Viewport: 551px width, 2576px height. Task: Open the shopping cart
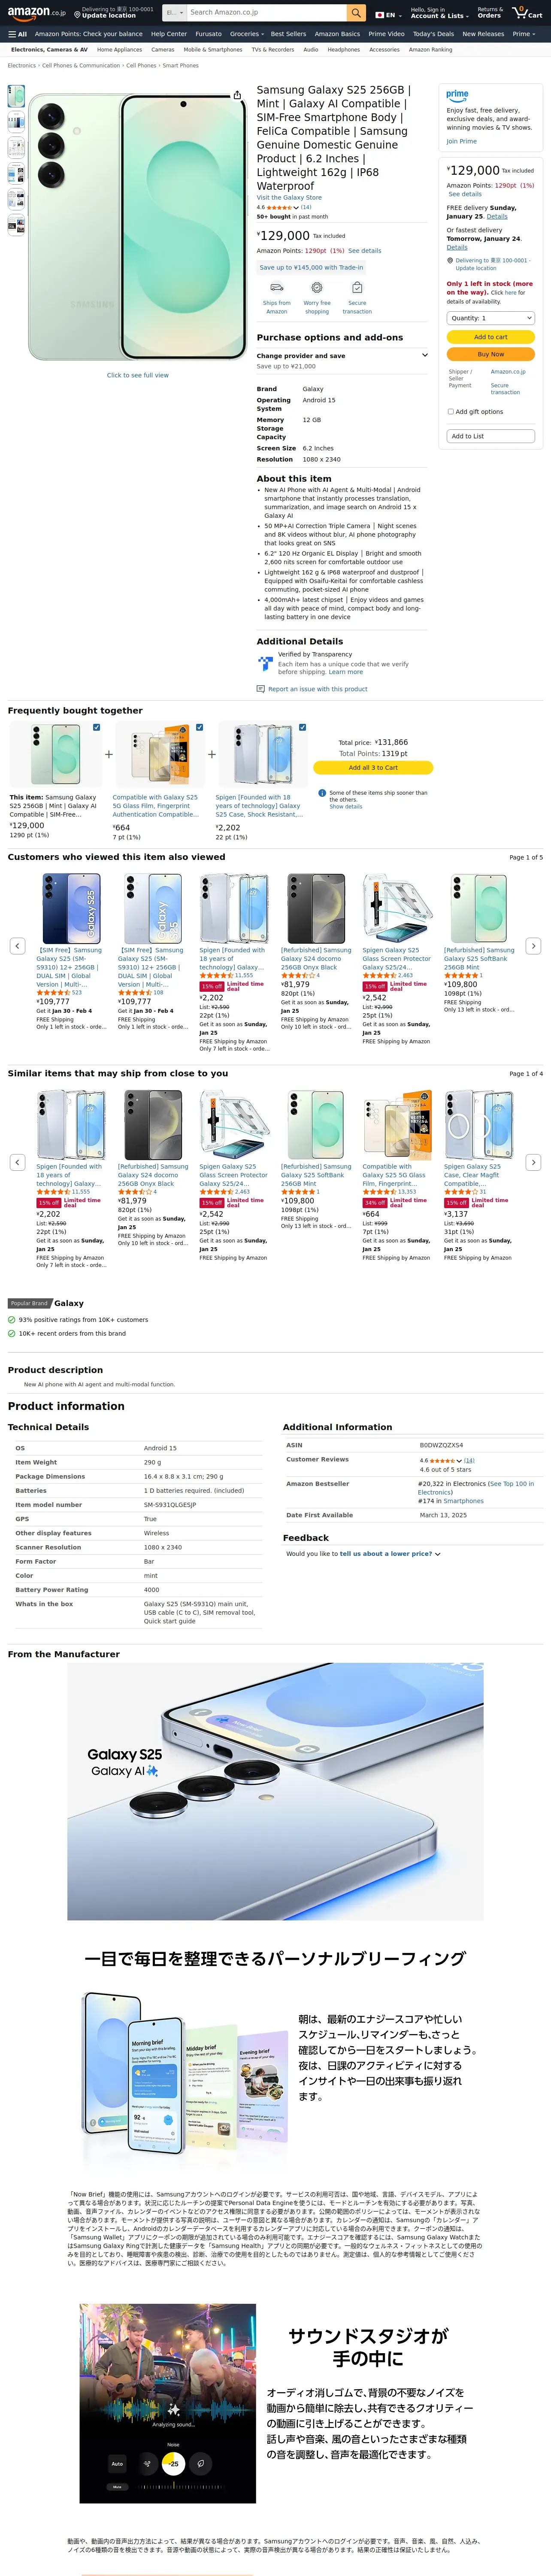point(526,13)
